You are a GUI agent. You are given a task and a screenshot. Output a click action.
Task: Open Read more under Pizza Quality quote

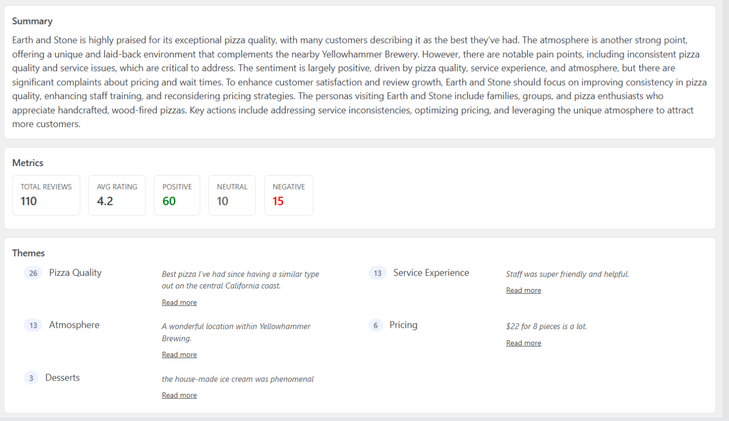click(179, 302)
